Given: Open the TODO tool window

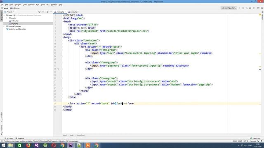Looking at the screenshot, I should tap(9, 139).
